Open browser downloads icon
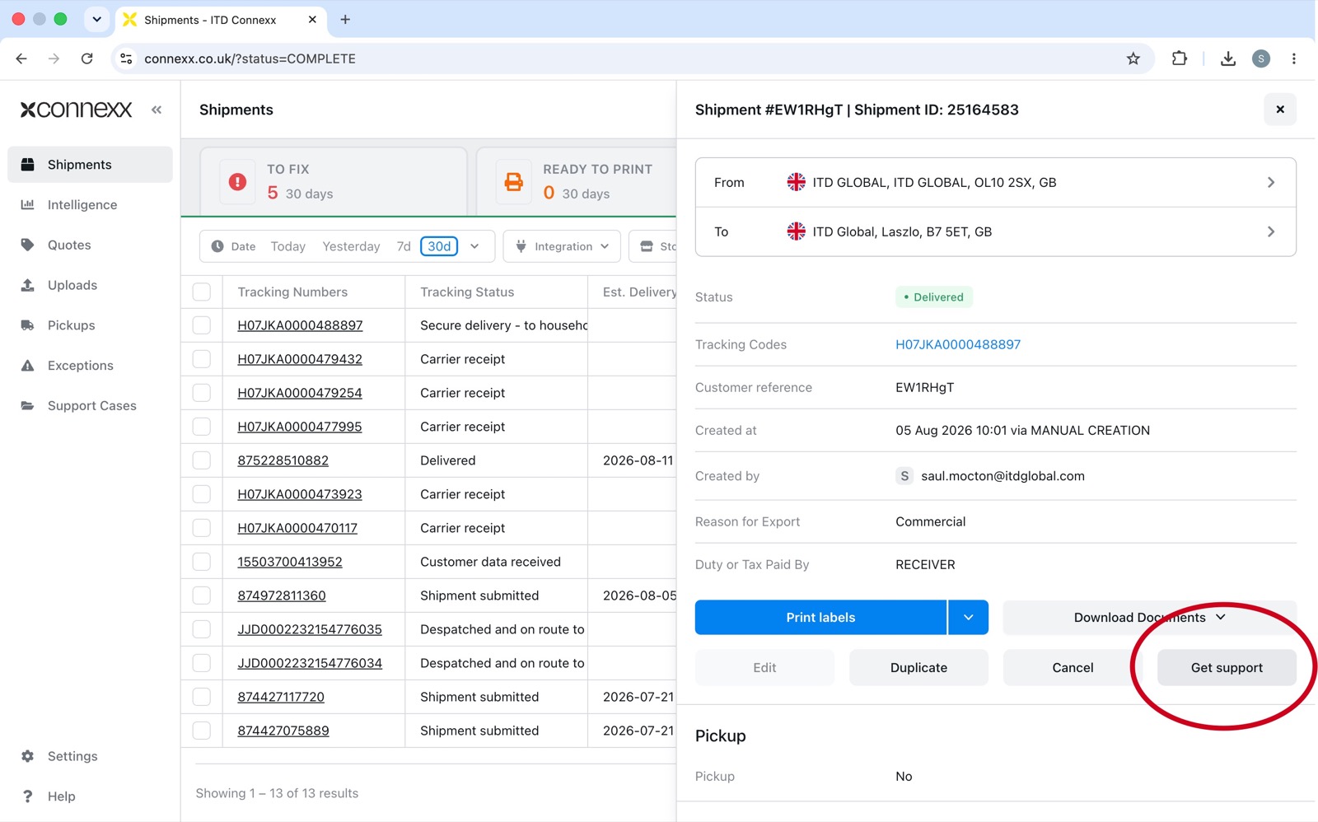 [1228, 58]
